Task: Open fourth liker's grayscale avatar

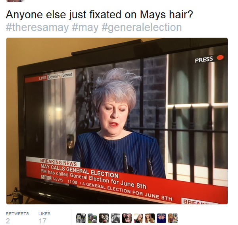Action: coord(115,218)
